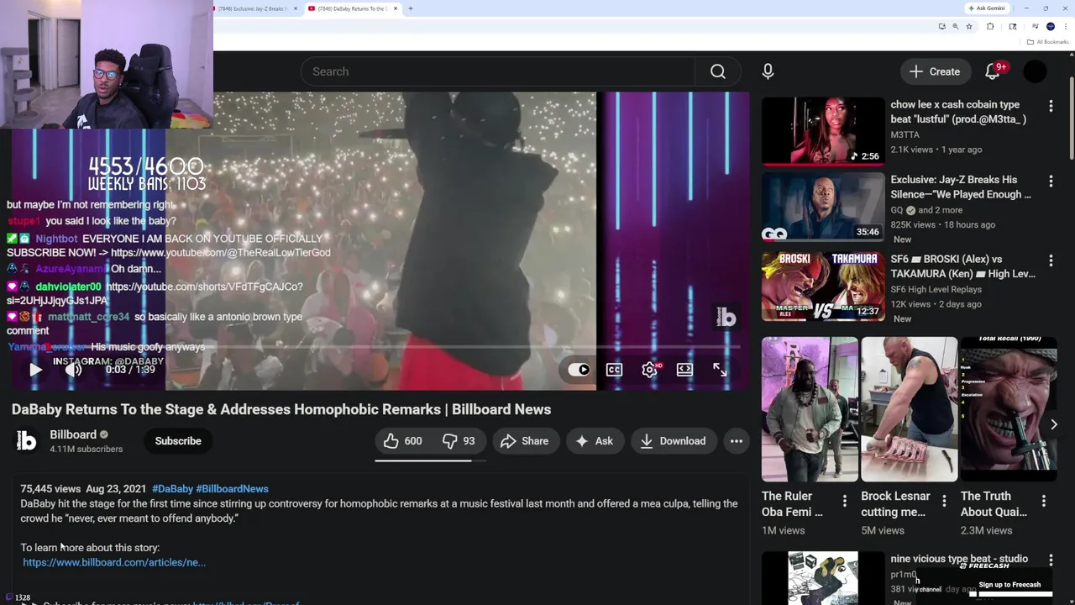
Task: Open the Billboard channel name link
Action: (73, 434)
